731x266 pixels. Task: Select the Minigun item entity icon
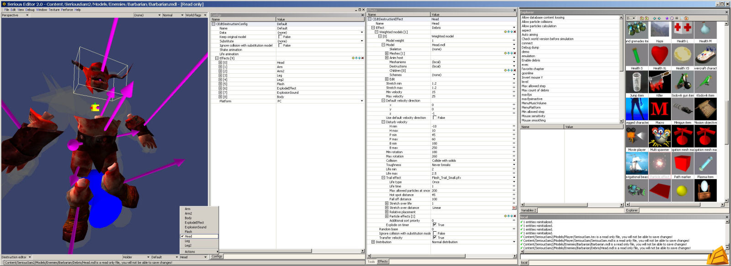point(683,109)
